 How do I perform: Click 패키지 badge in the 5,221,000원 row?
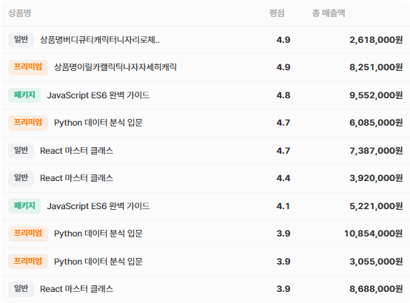(x=24, y=206)
